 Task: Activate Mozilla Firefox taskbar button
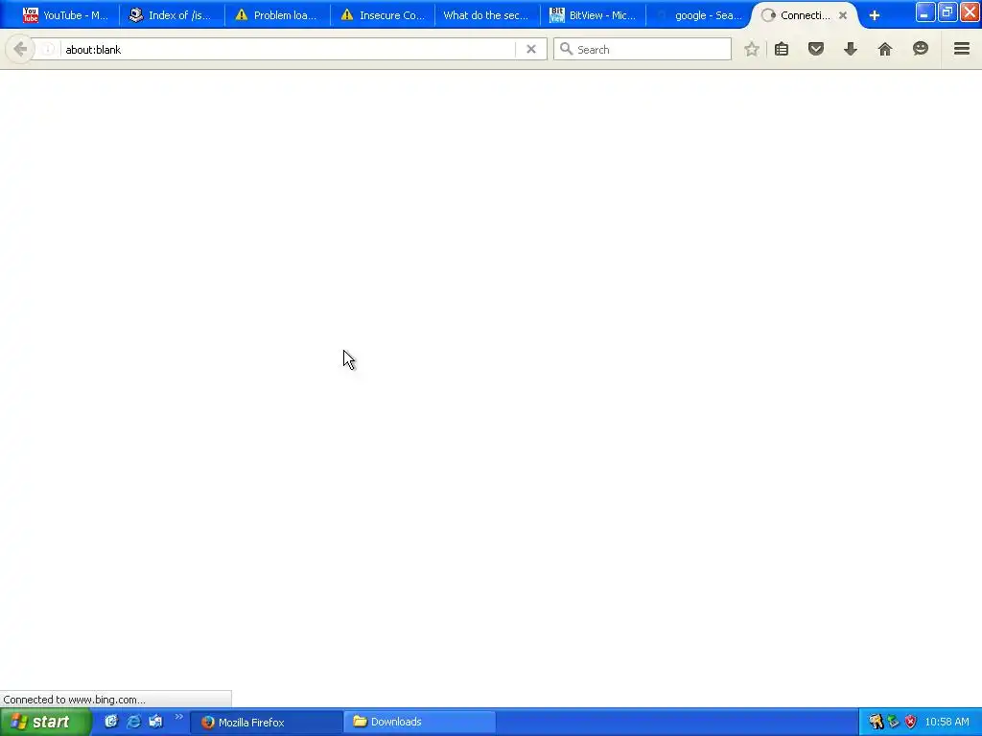[x=267, y=723]
